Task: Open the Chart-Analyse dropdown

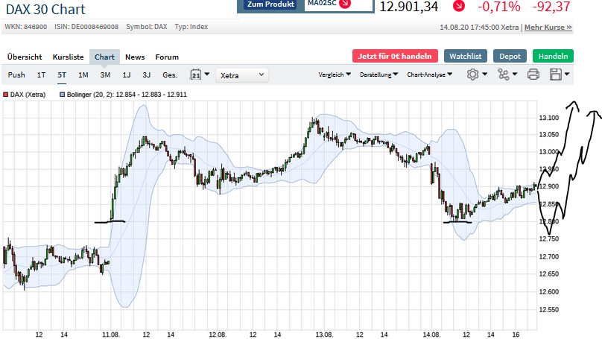Action: [430, 75]
